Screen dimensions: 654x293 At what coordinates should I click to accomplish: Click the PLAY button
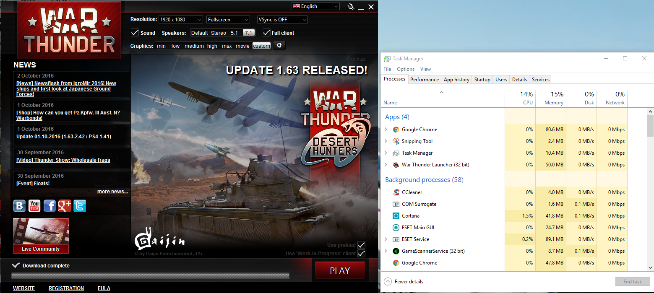point(340,271)
